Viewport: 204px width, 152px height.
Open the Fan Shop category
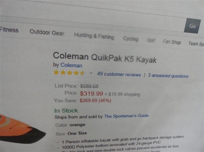click(172, 42)
